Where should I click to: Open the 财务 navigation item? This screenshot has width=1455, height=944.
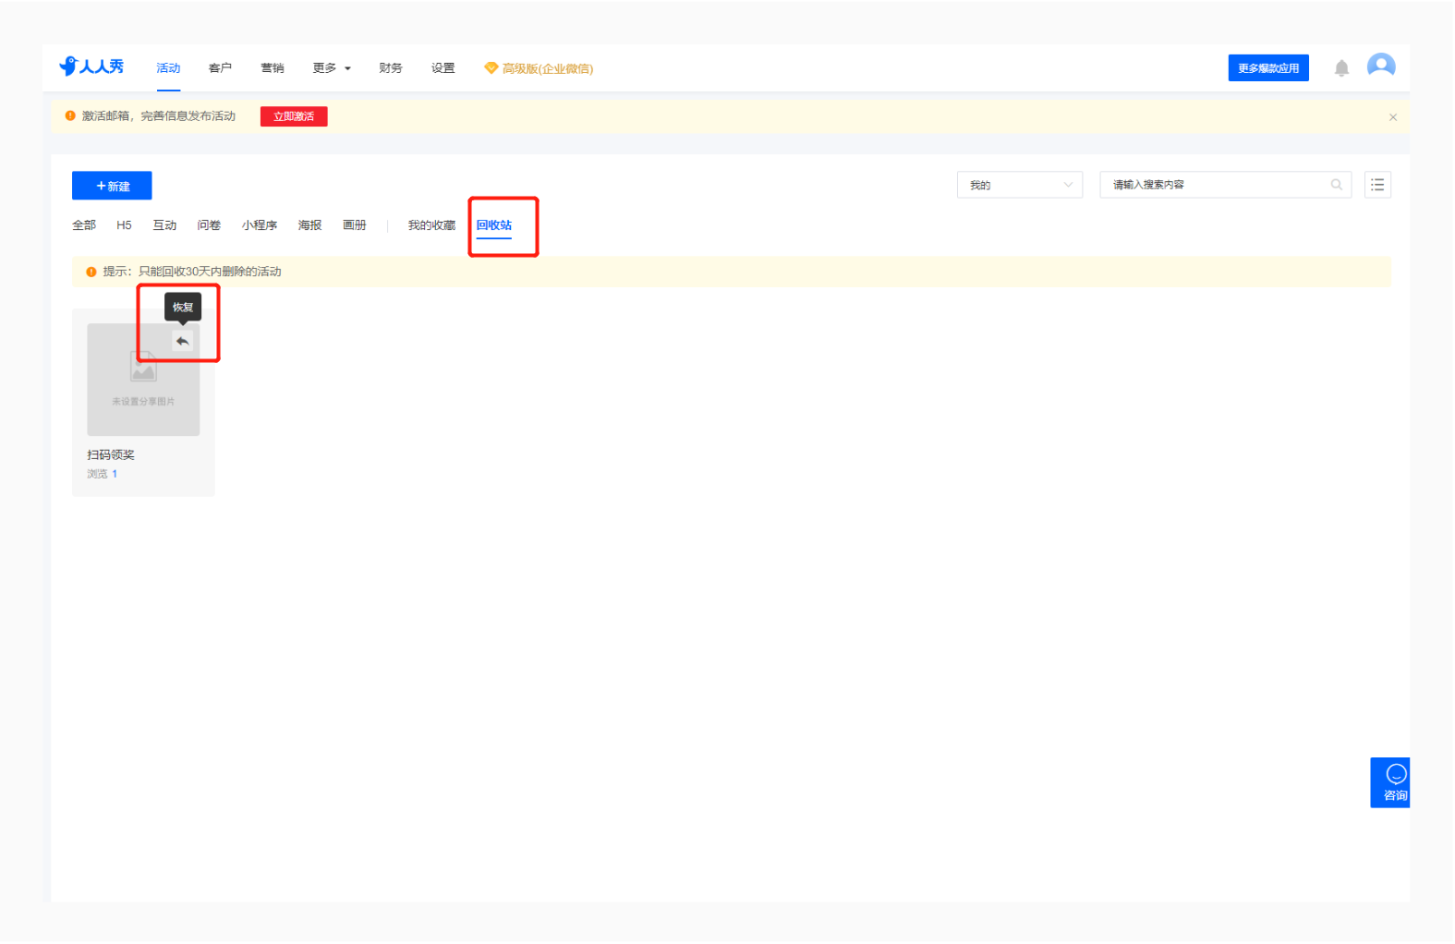click(x=391, y=68)
